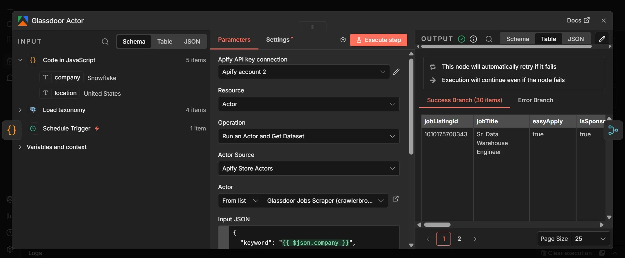Click the orange curly braces side icon
625x258 pixels.
click(12, 130)
